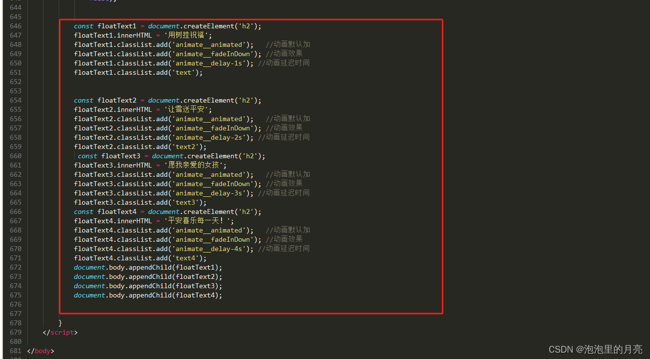Click the string '用树挂祝福'
Viewport: 650px width, 359px height.
pos(187,35)
